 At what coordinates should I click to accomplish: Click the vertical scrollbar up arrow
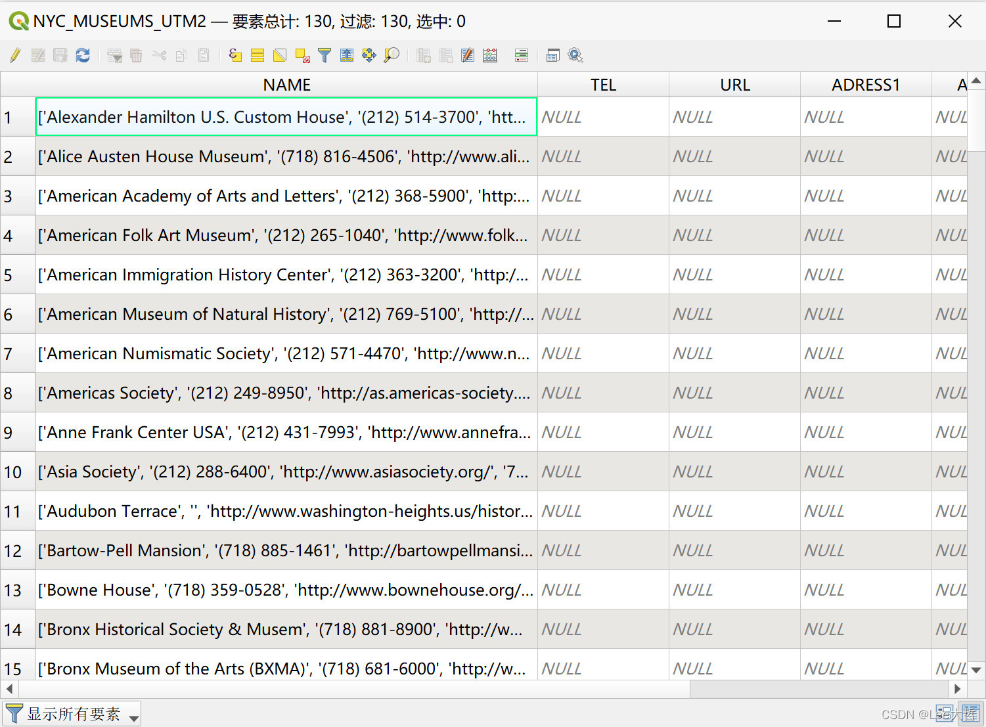click(x=976, y=80)
